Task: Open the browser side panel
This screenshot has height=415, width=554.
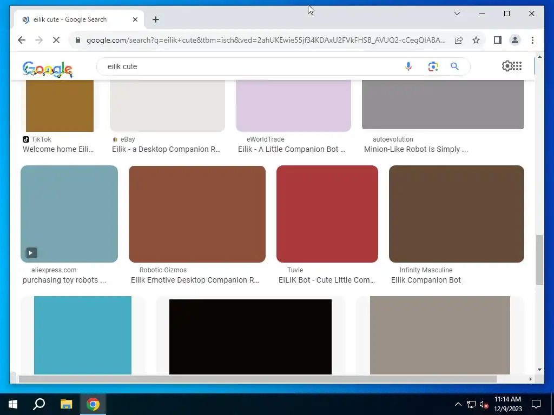Action: pos(498,40)
